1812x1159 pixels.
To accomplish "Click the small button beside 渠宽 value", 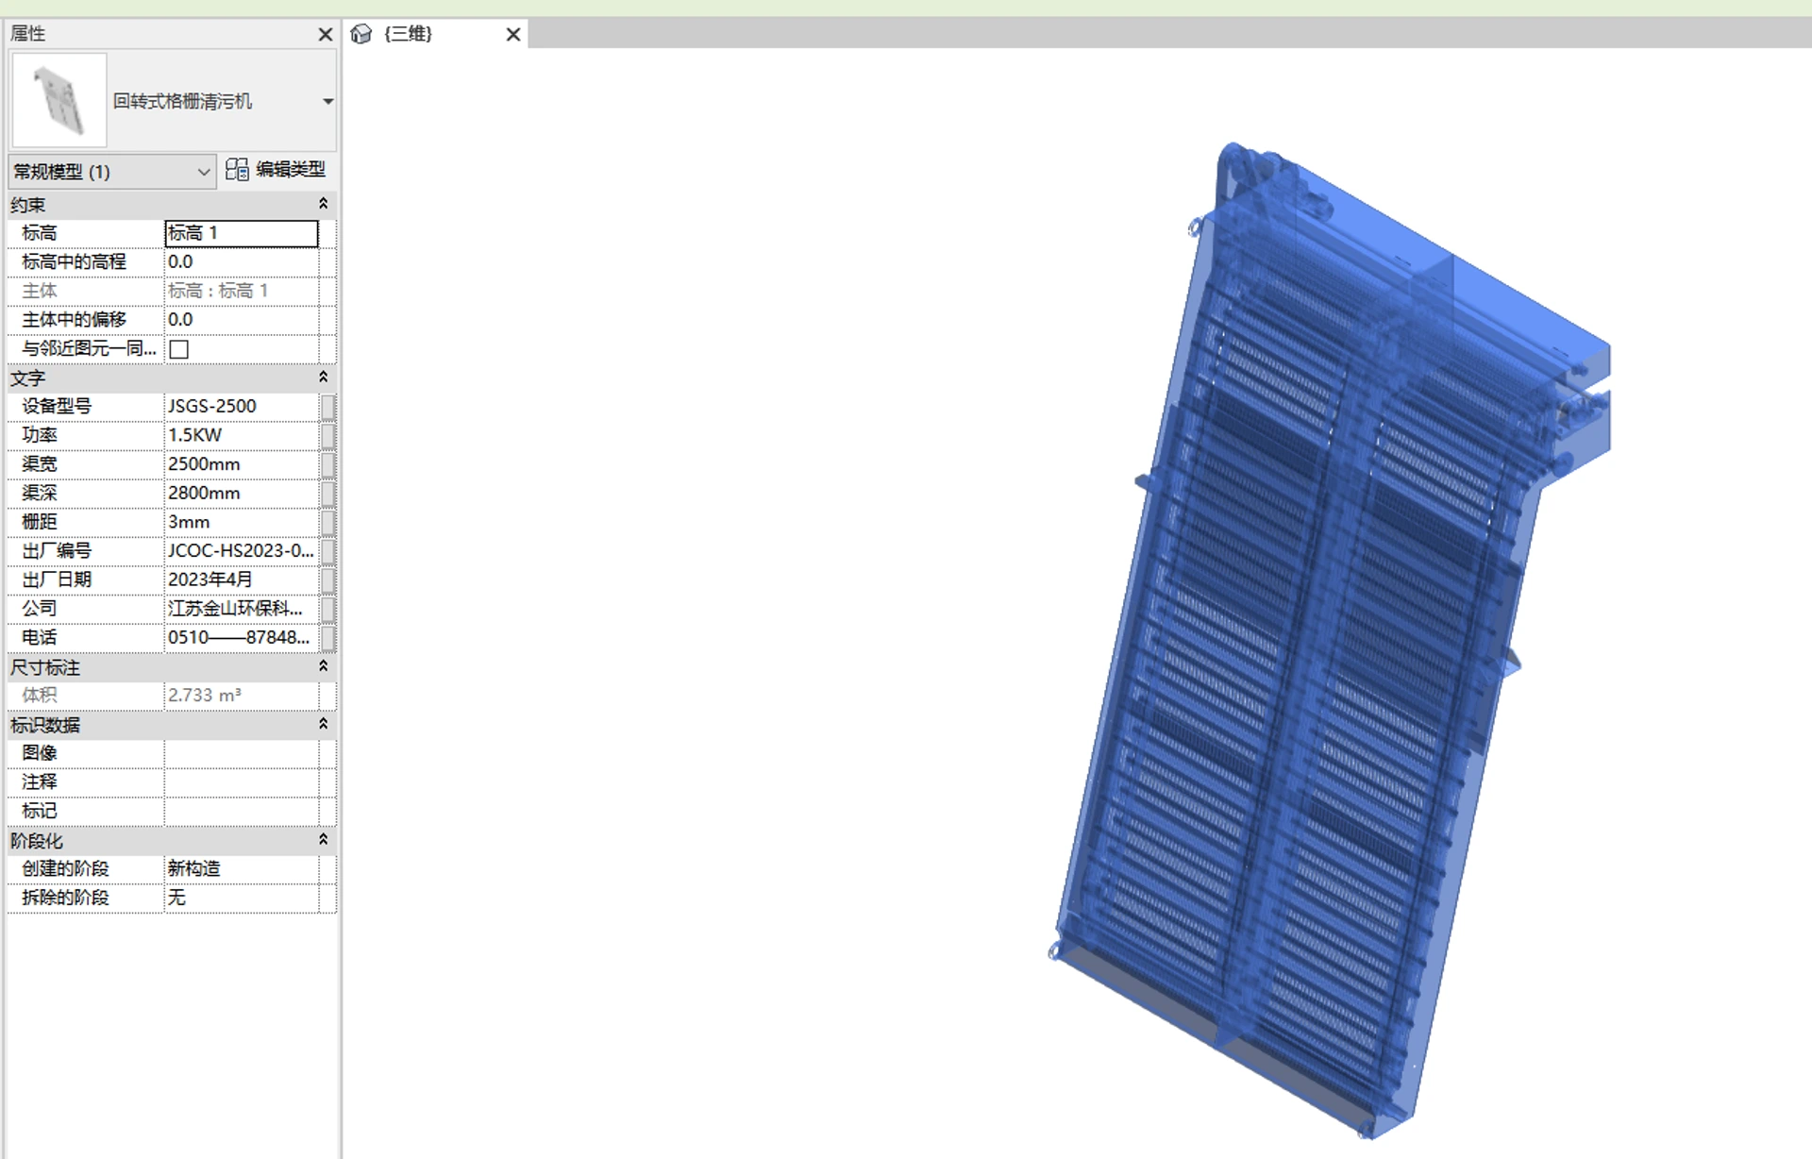I will (327, 465).
